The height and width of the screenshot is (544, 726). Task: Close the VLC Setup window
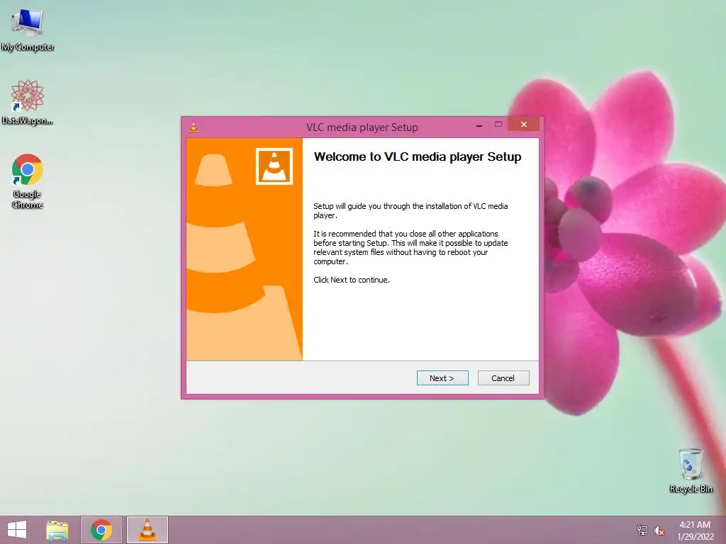point(524,125)
